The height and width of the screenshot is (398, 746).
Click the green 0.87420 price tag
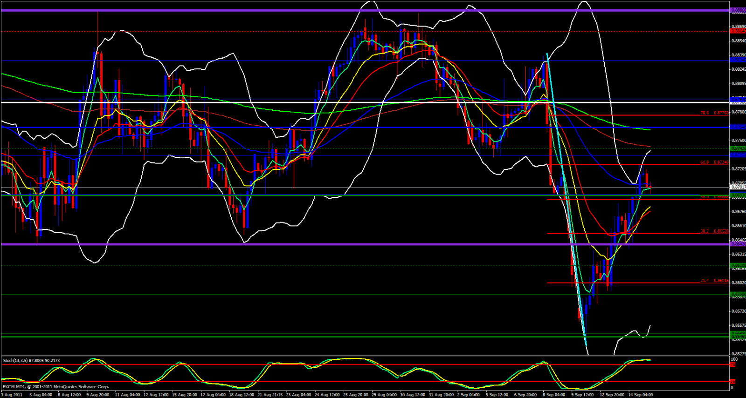coord(738,148)
